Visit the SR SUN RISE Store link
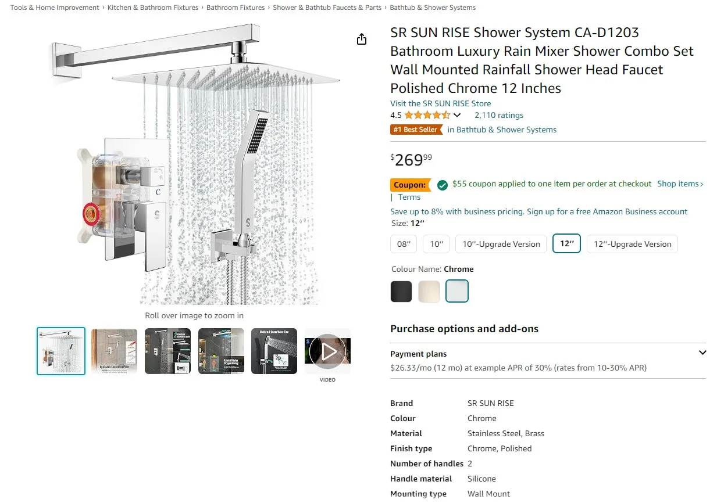 click(x=441, y=103)
